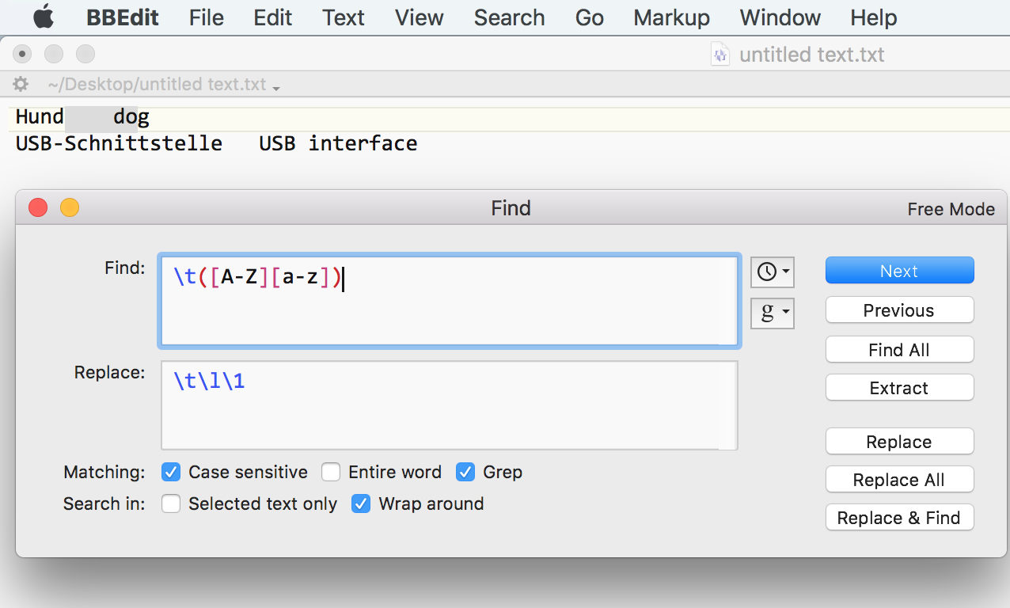Image resolution: width=1010 pixels, height=608 pixels.
Task: Click inside the Replace pattern field
Action: (x=450, y=405)
